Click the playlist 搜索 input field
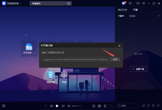 (127, 106)
